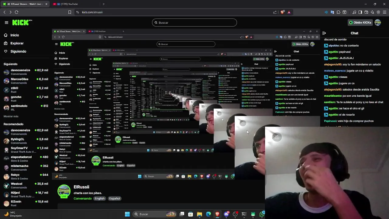Open Leo AI sparkle icon
389x219 pixels.
click(372, 12)
